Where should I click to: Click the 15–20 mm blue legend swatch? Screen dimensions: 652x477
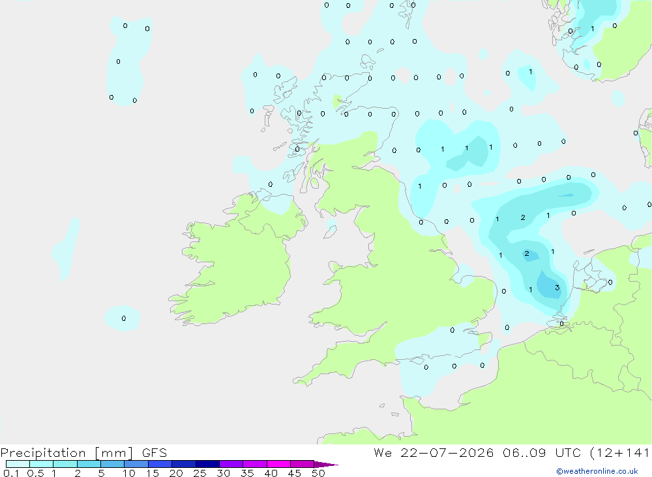pyautogui.click(x=160, y=464)
